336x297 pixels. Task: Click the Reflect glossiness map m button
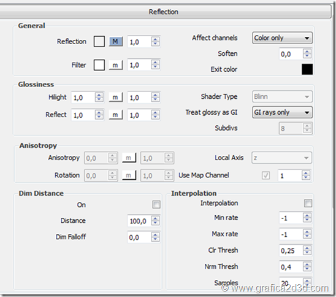(116, 115)
